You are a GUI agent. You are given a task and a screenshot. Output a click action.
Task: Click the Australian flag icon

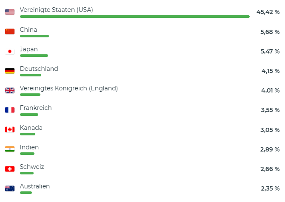[x=10, y=188]
